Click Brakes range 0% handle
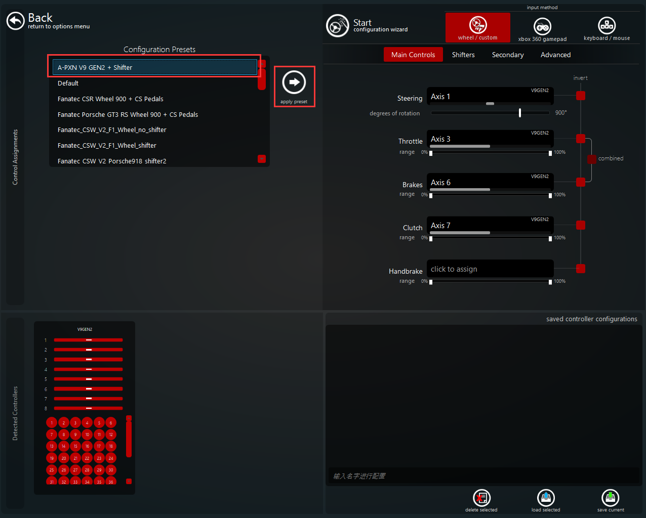Screen dimensions: 646x518 431,196
